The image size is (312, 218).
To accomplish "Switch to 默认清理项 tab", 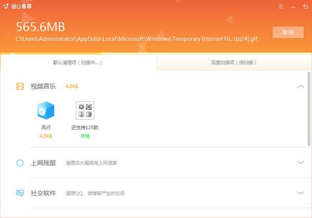I will pos(79,62).
